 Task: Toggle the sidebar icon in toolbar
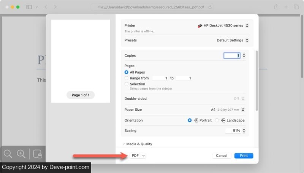click(29, 7)
